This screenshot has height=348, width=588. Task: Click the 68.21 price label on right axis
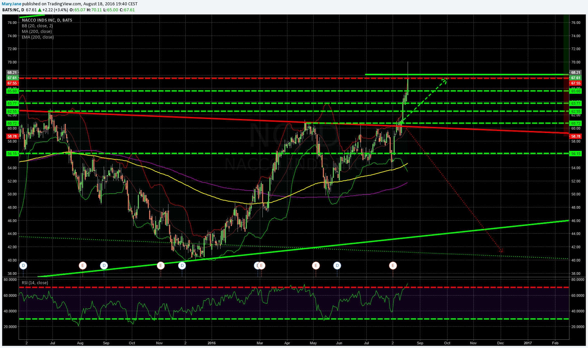(575, 72)
